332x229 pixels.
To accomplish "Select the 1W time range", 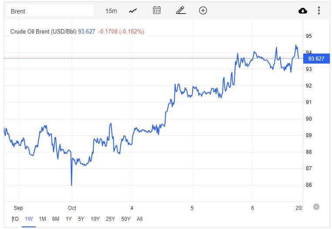I will (29, 219).
